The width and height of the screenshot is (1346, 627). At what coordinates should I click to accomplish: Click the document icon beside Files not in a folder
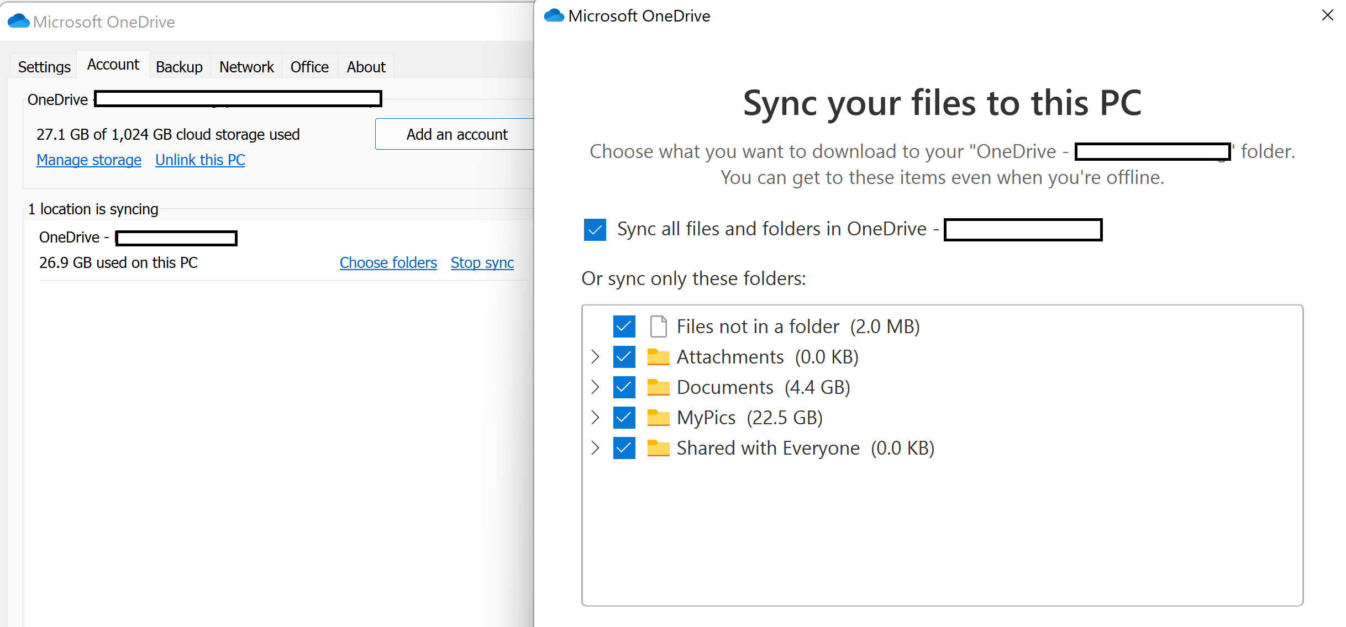pyautogui.click(x=658, y=326)
